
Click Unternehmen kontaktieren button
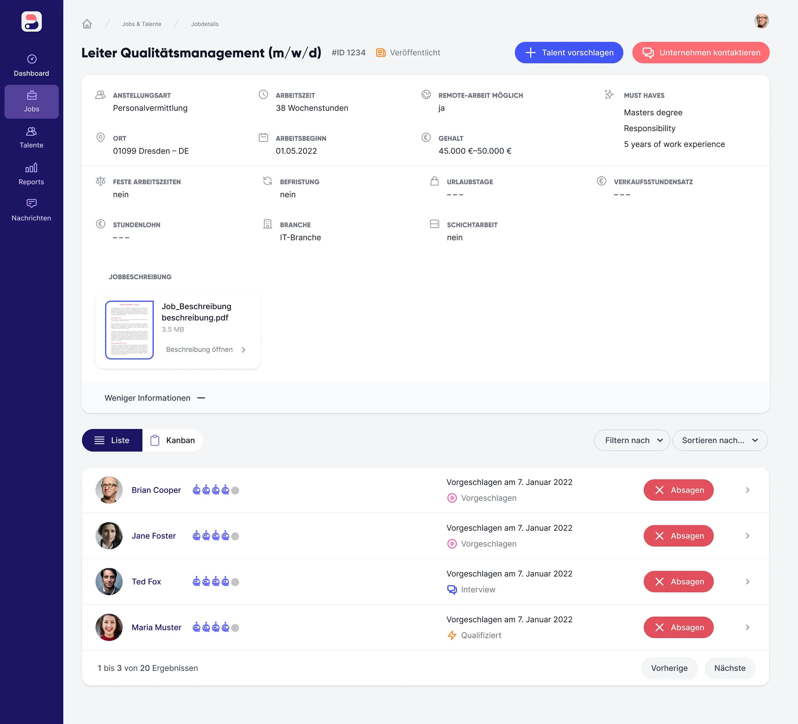(701, 53)
